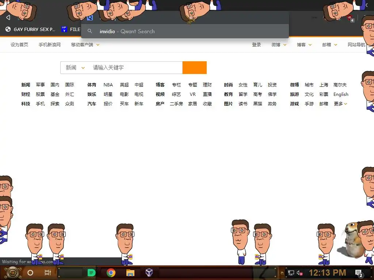Open the GAY FURRY SEX P... bookmark
Viewport: 374px width, 280px height.
[x=30, y=29]
